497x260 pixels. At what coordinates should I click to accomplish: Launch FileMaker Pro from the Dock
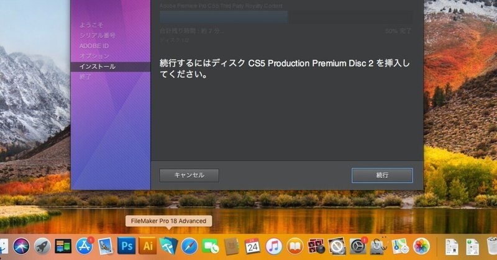point(168,246)
